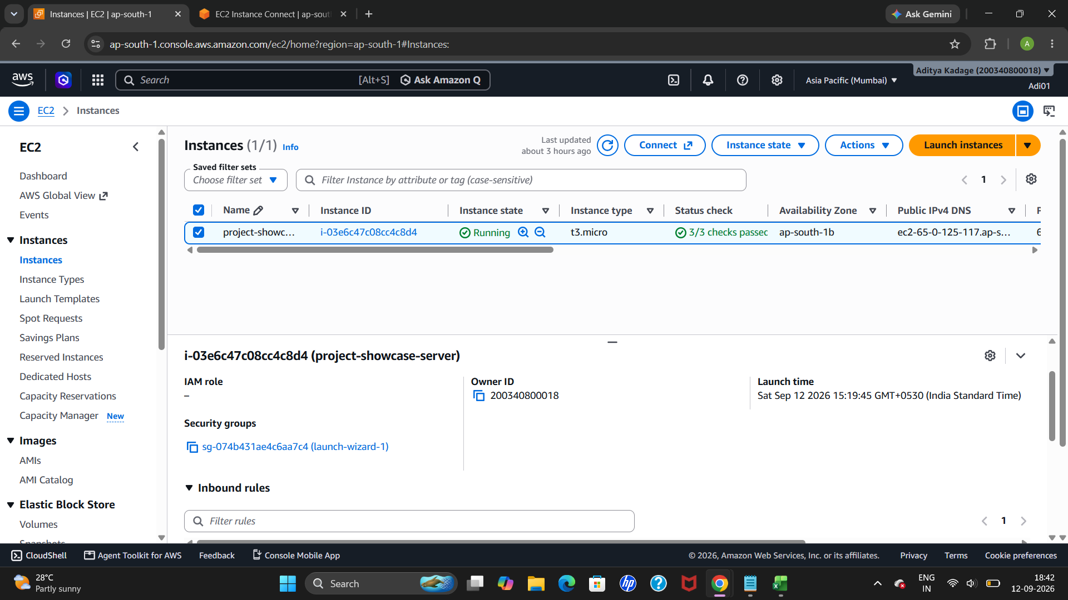Open table preferences gear icon

pos(1031,179)
